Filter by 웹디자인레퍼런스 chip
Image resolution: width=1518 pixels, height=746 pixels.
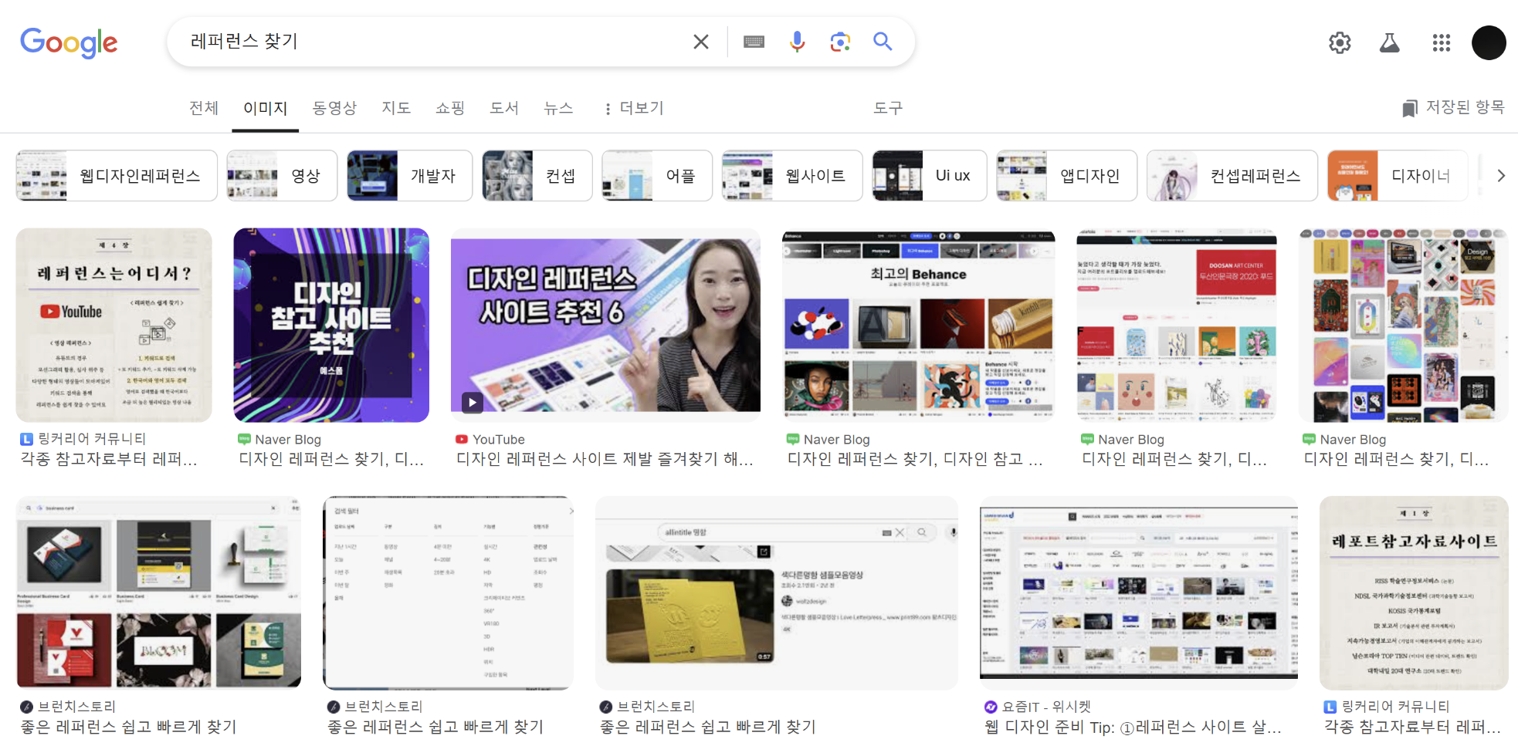117,176
